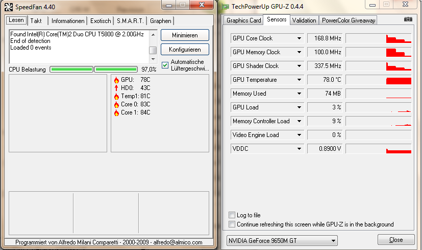Click the 'End of detection' log line
This screenshot has height=250, width=422.
pos(30,41)
